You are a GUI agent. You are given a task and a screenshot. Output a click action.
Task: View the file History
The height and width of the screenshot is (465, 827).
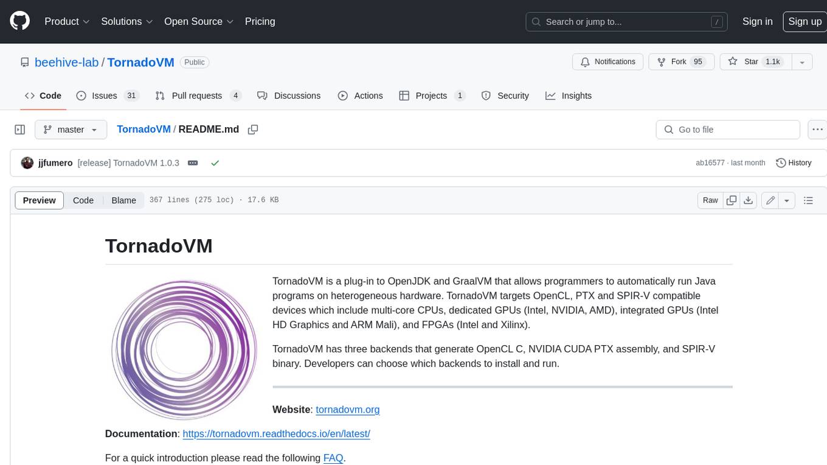pos(794,163)
